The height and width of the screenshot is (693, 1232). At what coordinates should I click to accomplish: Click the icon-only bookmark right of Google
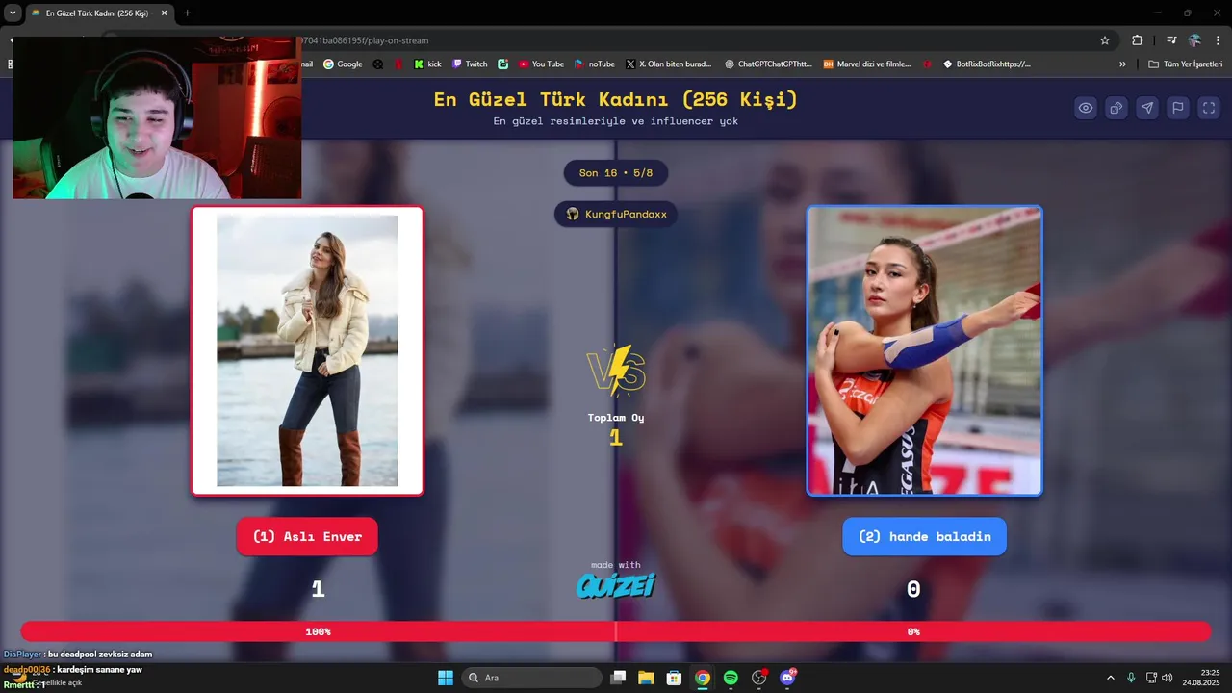point(378,64)
